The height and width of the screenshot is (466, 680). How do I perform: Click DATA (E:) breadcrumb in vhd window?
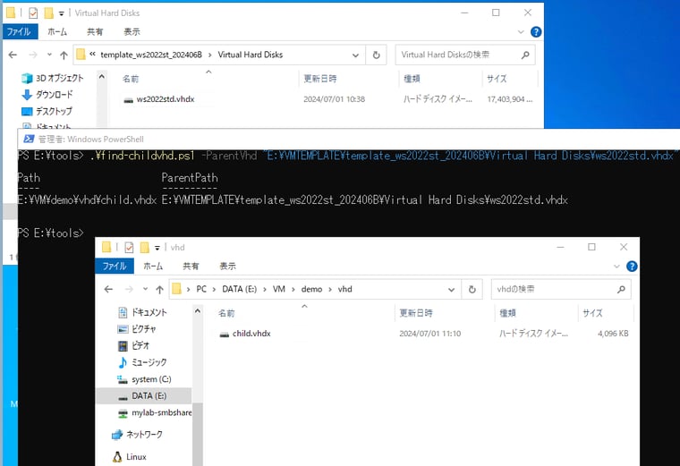click(x=240, y=289)
